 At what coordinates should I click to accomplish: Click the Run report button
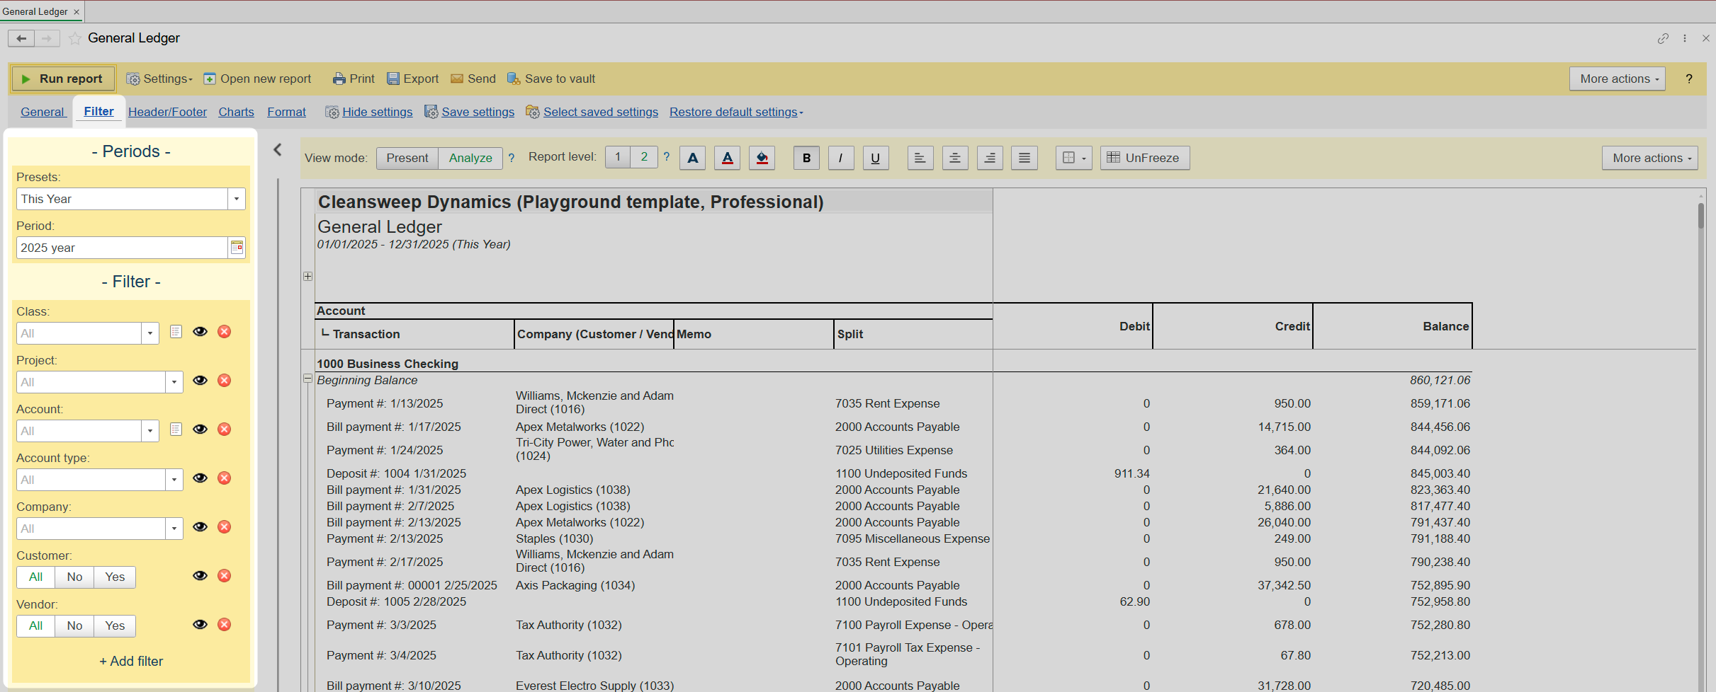pyautogui.click(x=62, y=79)
